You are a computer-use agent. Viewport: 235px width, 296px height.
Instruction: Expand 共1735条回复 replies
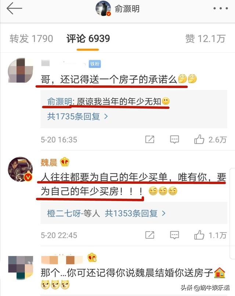pyautogui.click(x=77, y=117)
